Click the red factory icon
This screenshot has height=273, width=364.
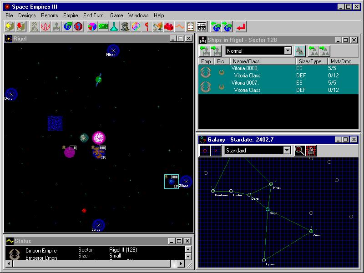point(168,27)
